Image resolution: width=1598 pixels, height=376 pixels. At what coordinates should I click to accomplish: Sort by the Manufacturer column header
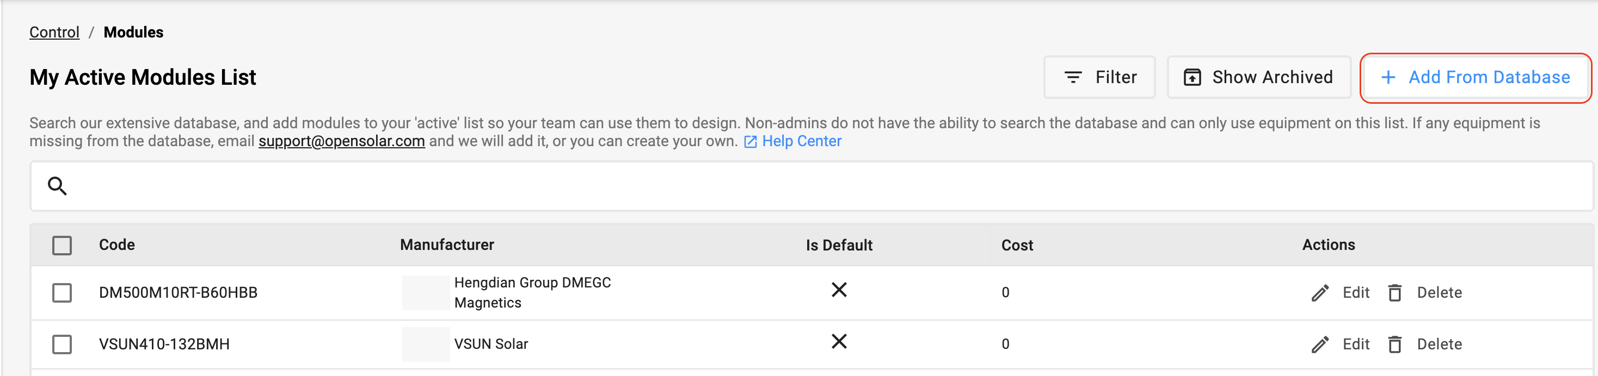point(447,245)
